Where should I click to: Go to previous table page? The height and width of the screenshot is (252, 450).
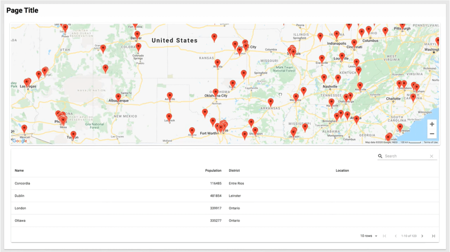point(396,236)
